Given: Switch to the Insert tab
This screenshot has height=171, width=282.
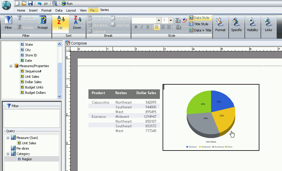Looking at the screenshot, I should 33,10.
